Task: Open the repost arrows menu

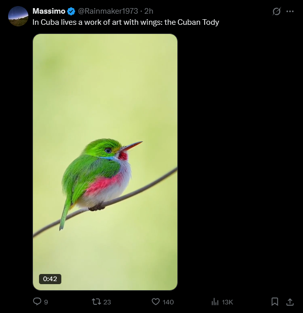Action: 96,302
